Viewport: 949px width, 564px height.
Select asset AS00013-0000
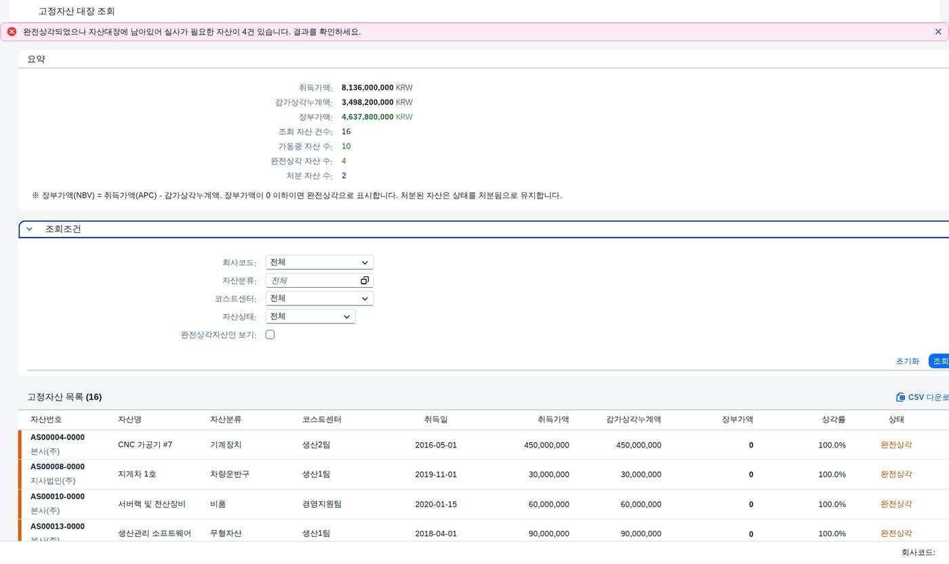pos(58,526)
